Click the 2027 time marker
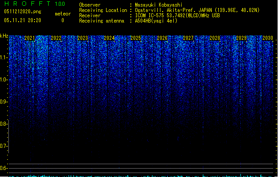 pyautogui.click(x=188, y=38)
